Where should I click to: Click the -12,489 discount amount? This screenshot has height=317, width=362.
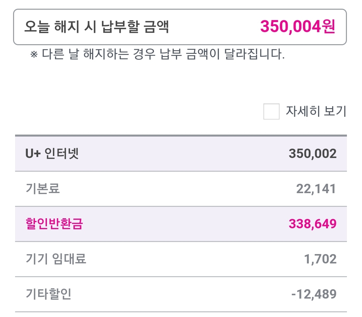[314, 294]
